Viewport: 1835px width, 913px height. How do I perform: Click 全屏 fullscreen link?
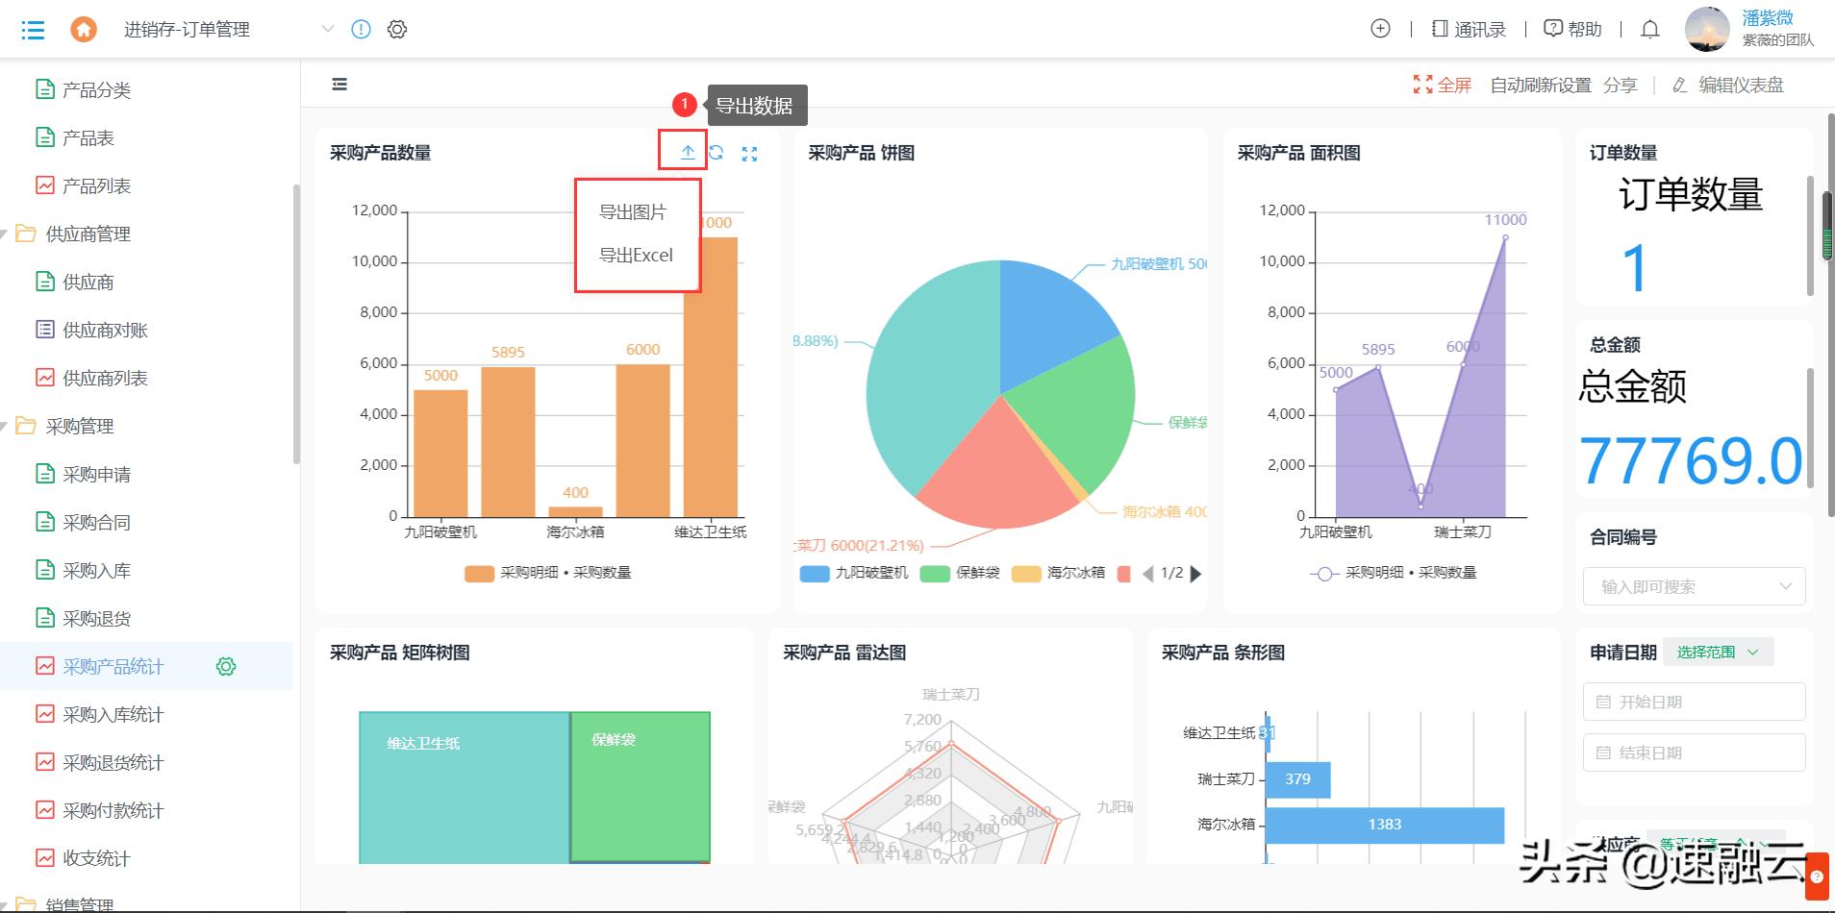pyautogui.click(x=1442, y=85)
